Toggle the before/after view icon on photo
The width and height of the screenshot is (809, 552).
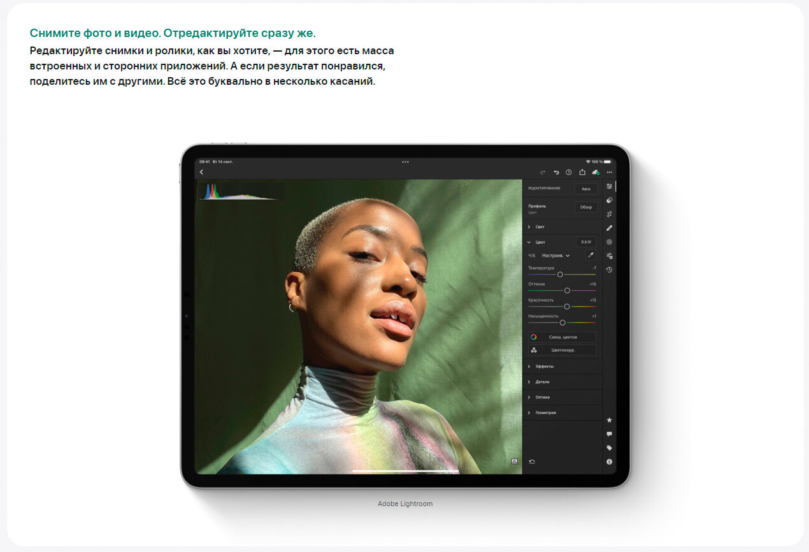(513, 461)
